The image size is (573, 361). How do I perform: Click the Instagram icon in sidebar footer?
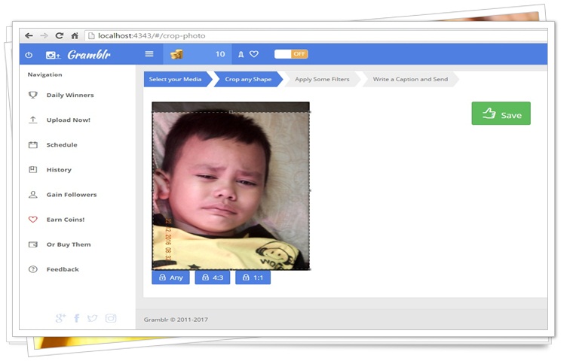click(x=111, y=318)
